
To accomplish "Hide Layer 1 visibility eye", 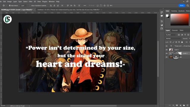I will point(167,50).
